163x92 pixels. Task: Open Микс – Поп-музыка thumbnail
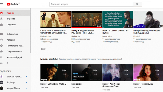point(148,73)
